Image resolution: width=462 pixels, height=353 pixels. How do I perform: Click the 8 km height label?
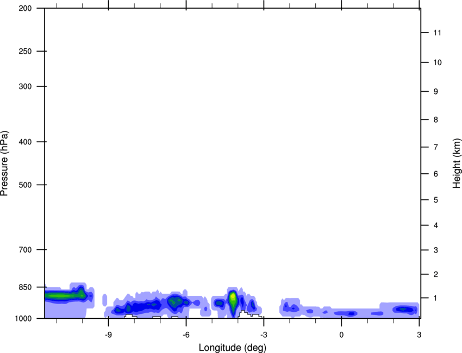(435, 120)
